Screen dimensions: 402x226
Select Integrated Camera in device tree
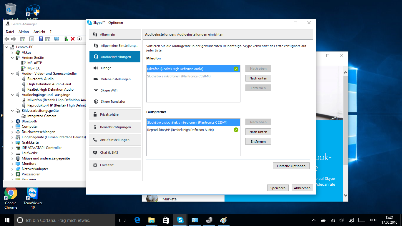tap(42, 116)
